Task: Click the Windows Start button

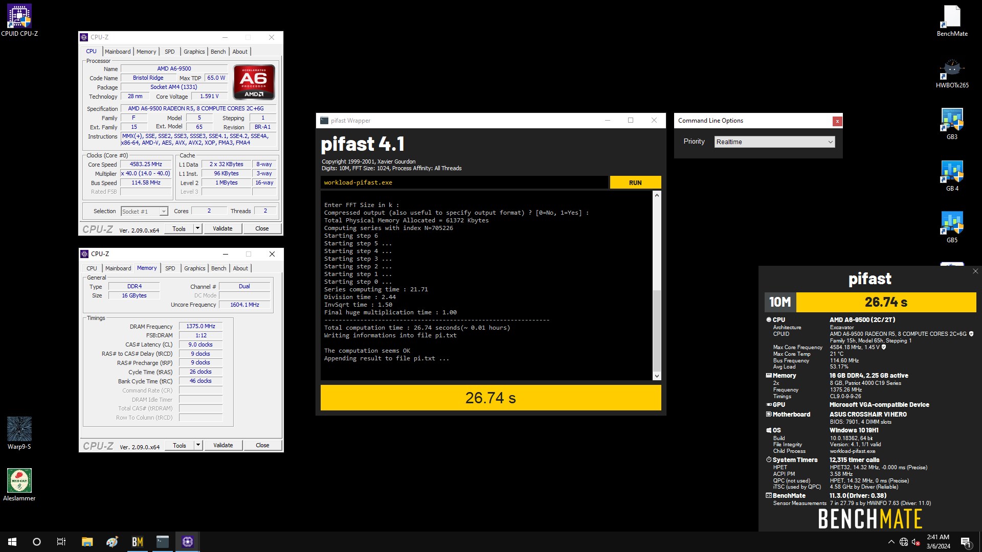Action: point(12,542)
